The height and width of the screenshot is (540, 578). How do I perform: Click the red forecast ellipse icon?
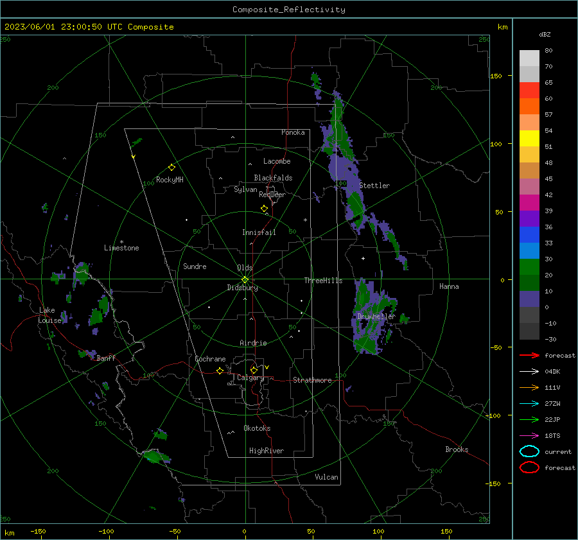coord(529,467)
